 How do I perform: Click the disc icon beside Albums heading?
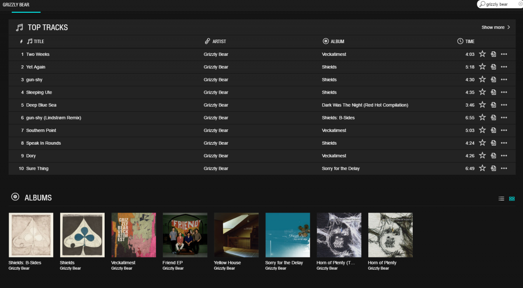click(15, 197)
